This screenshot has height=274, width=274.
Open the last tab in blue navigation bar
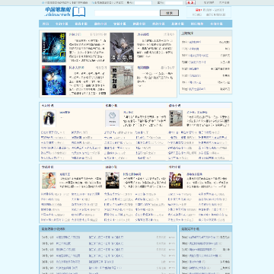coord(216,24)
